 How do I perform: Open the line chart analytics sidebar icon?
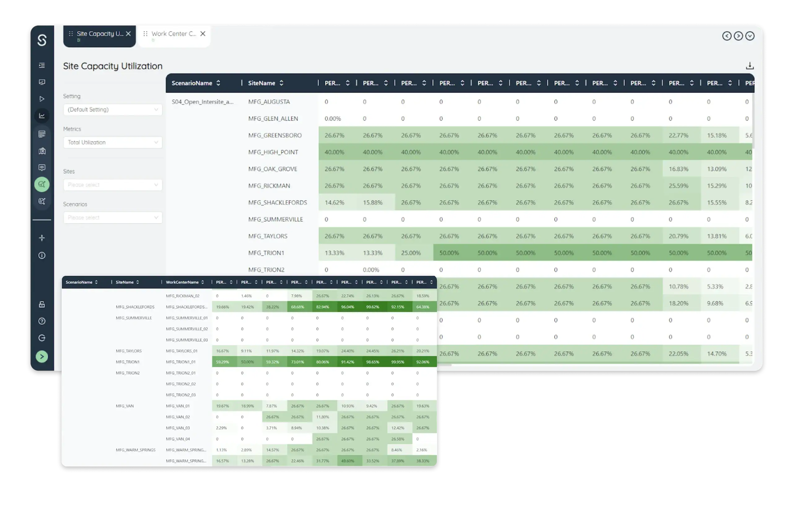tap(42, 116)
